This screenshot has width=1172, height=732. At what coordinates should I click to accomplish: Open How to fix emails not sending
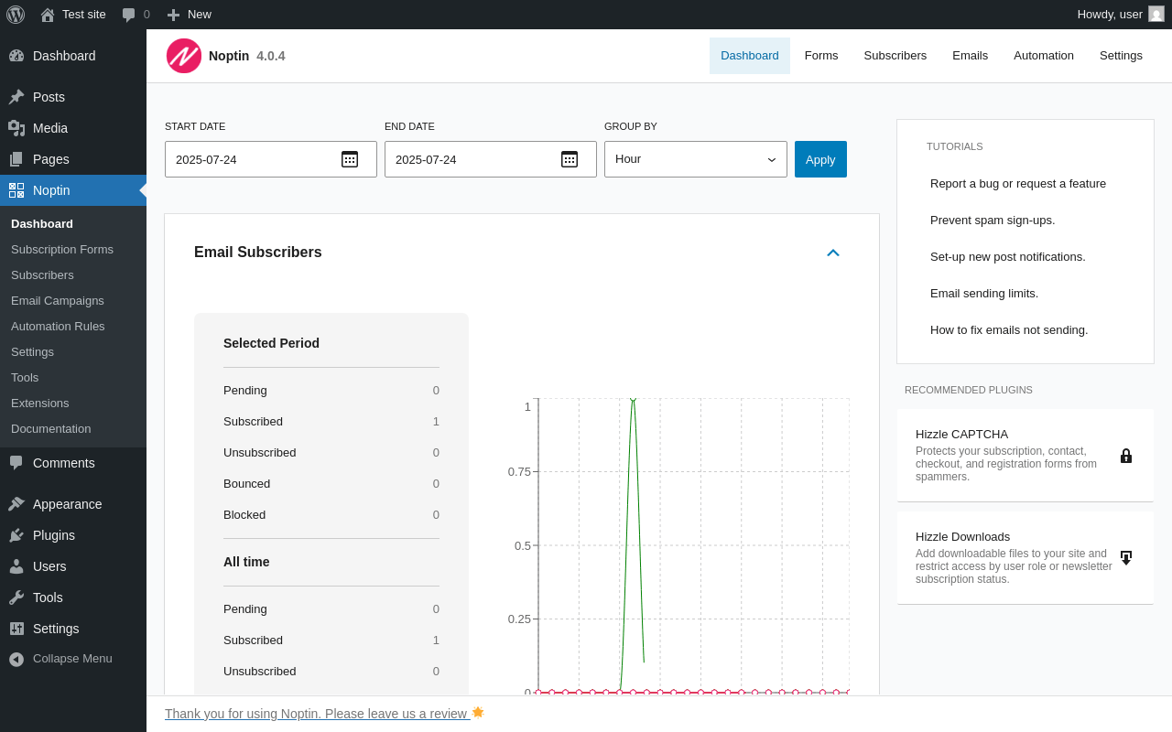point(1009,329)
